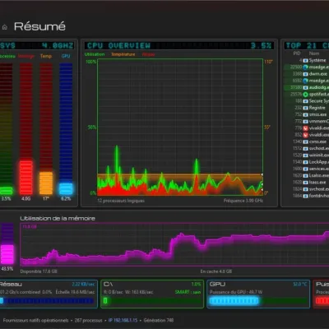The height and width of the screenshot is (329, 329).
Task: Click the Secure System process icon
Action: point(305,101)
